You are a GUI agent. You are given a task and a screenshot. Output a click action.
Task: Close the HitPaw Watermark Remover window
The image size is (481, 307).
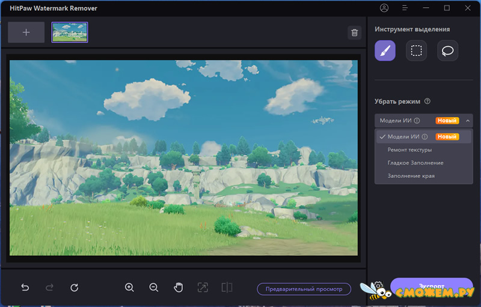pyautogui.click(x=468, y=8)
